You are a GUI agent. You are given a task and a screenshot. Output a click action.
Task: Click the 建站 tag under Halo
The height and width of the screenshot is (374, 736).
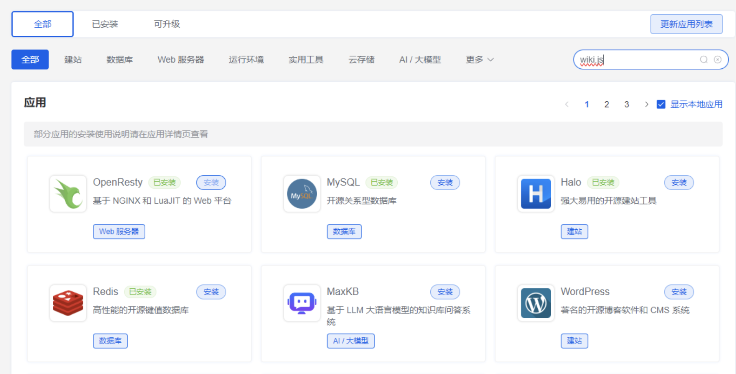coord(574,232)
